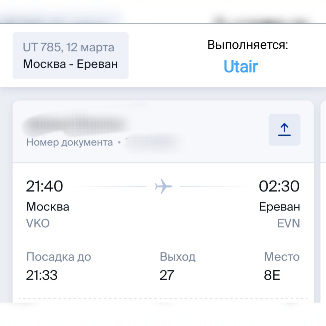This screenshot has width=326, height=326.
Task: Open the Utair airline link
Action: tap(241, 66)
